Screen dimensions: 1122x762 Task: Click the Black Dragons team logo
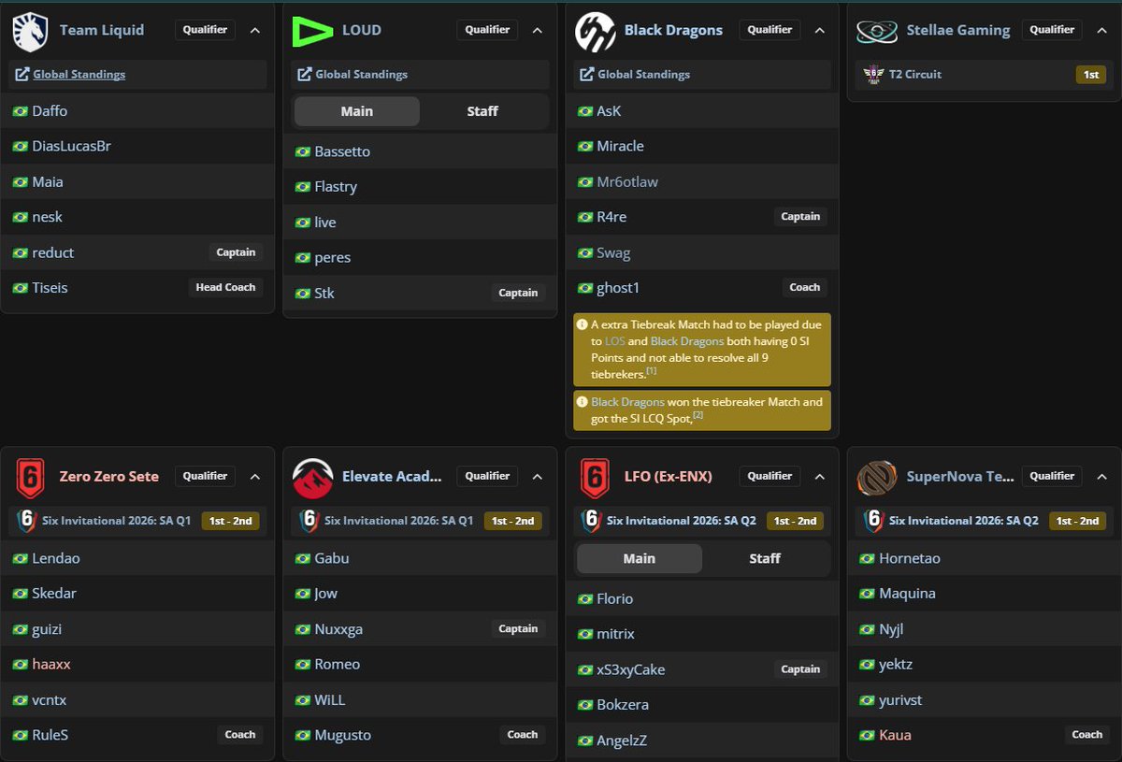[x=595, y=31]
